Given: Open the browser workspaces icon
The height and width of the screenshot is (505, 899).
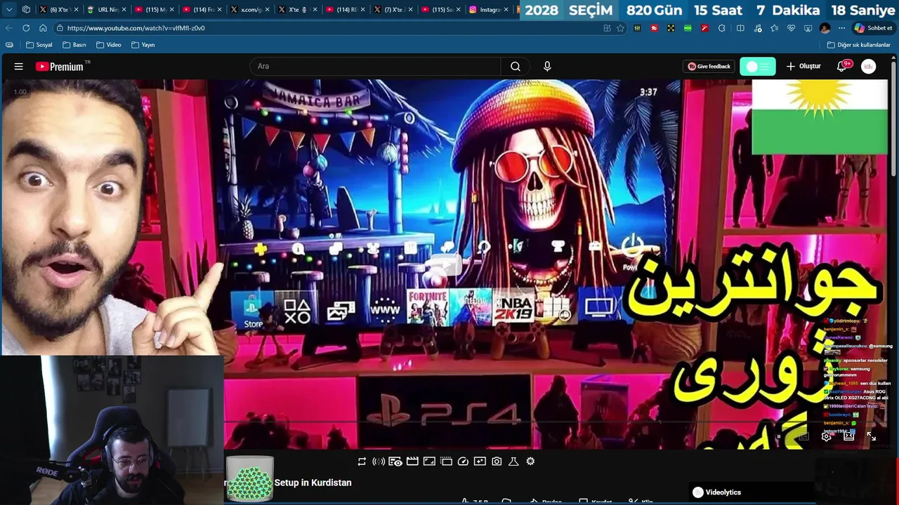Looking at the screenshot, I should (26, 10).
